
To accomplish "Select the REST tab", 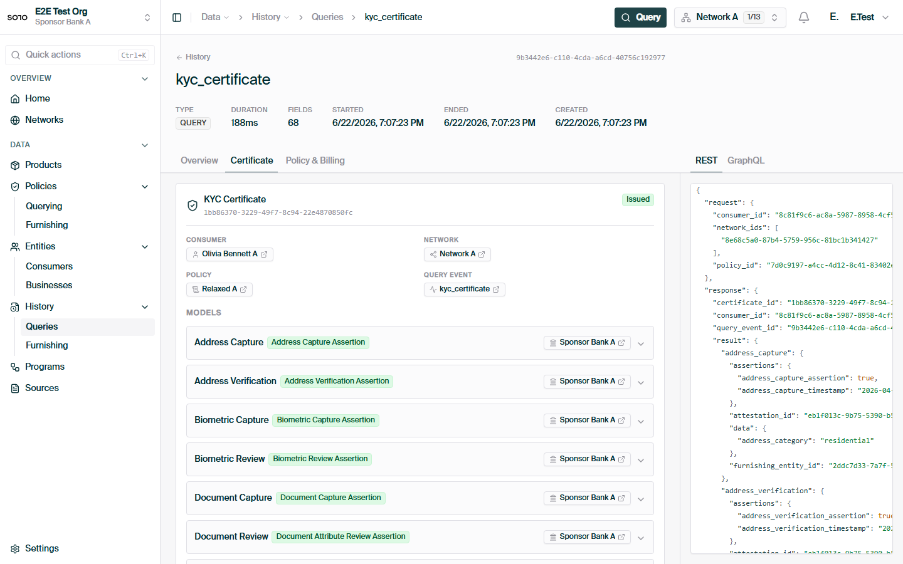I will pos(706,160).
